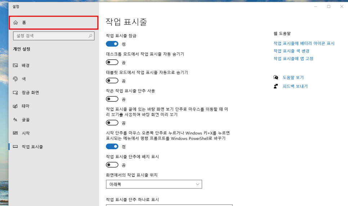Image resolution: width=348 pixels, height=206 pixels.
Task: Close the 설정 window
Action: click(x=342, y=6)
